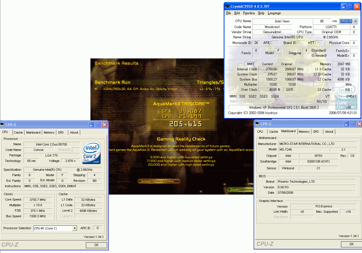Click the Core Speed value 3750.7 MHz
Viewport: 362px width, 253px height.
tap(38, 200)
